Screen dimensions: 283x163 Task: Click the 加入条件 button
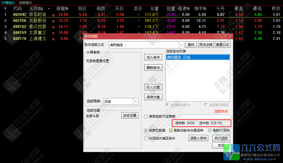(153, 58)
